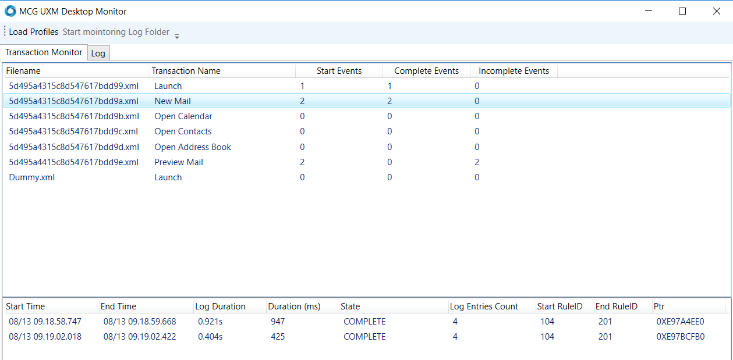This screenshot has width=733, height=360.
Task: Select the event row with duration 425
Action: tap(278, 337)
